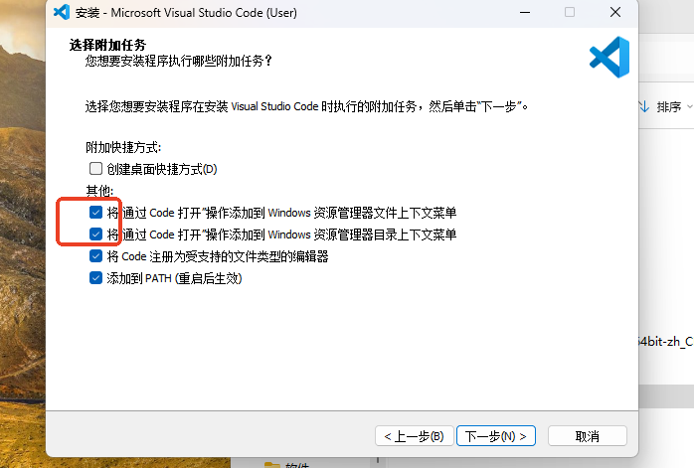
Task: Go to next step with 下一步(N) button
Action: point(496,436)
